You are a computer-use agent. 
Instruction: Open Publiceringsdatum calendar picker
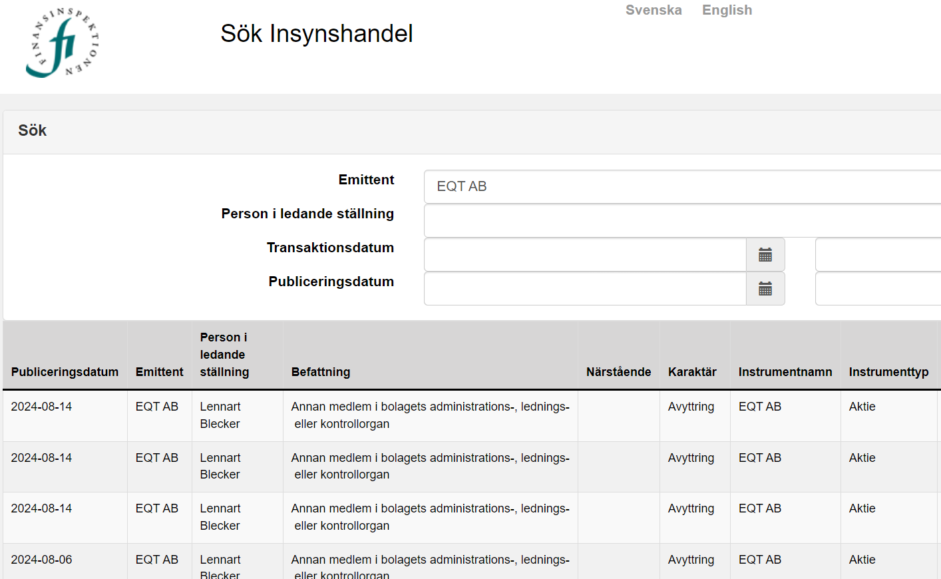pyautogui.click(x=765, y=289)
